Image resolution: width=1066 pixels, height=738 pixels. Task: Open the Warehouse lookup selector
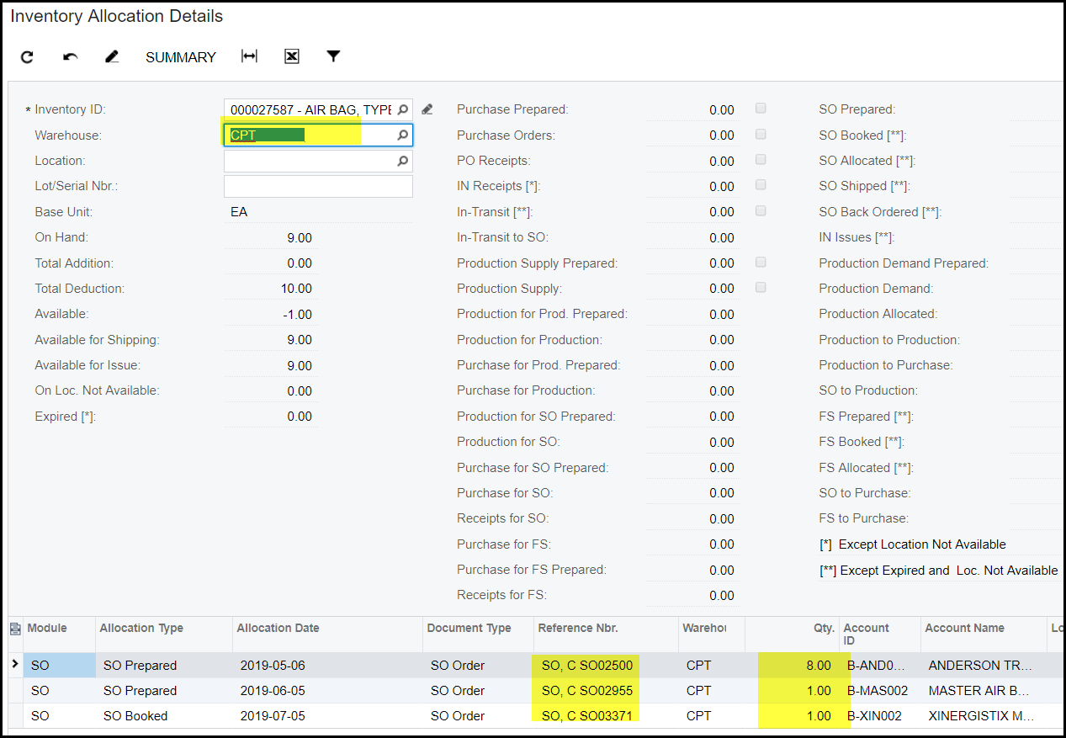click(x=403, y=135)
